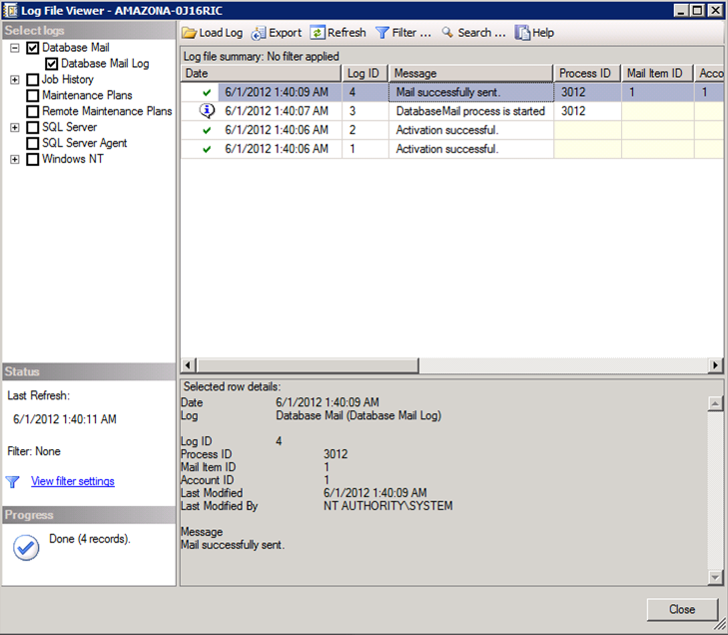Click the Last Refresh time 6/1/2012 1:40:11 AM
728x635 pixels.
pos(65,419)
